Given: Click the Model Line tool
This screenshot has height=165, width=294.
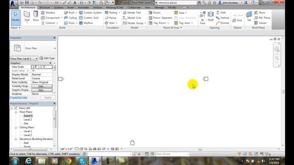Looking at the screenshot, I should [x=132, y=18].
